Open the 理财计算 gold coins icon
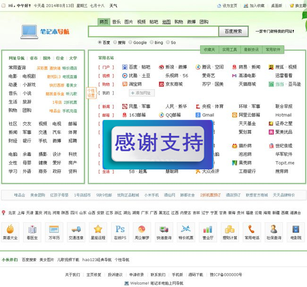307x287 pixels. click(230, 232)
